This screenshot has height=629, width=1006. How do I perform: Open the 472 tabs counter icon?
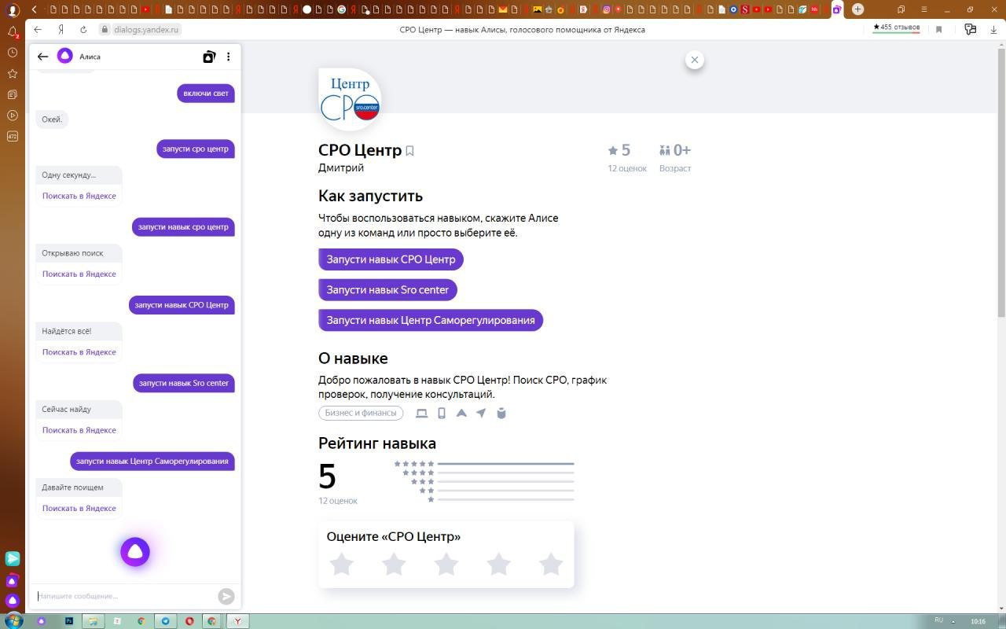point(13,136)
